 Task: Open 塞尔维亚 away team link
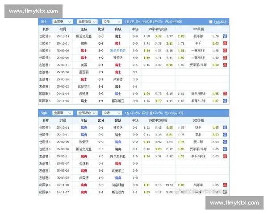click(x=118, y=101)
